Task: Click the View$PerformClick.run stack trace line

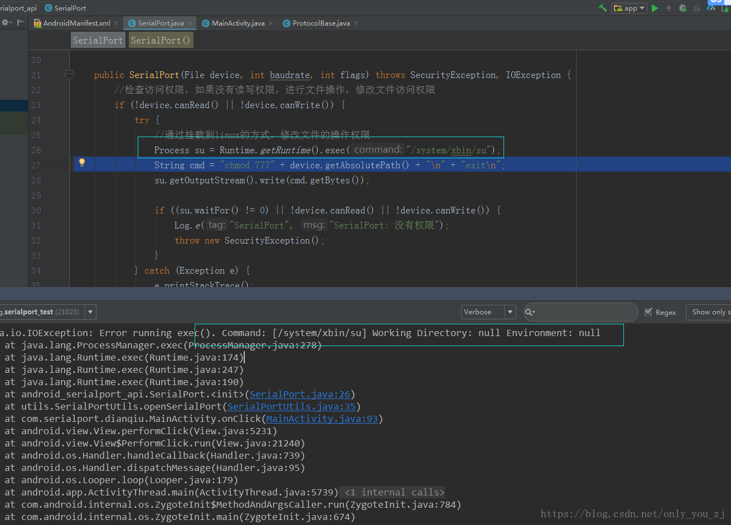Action: [155, 443]
